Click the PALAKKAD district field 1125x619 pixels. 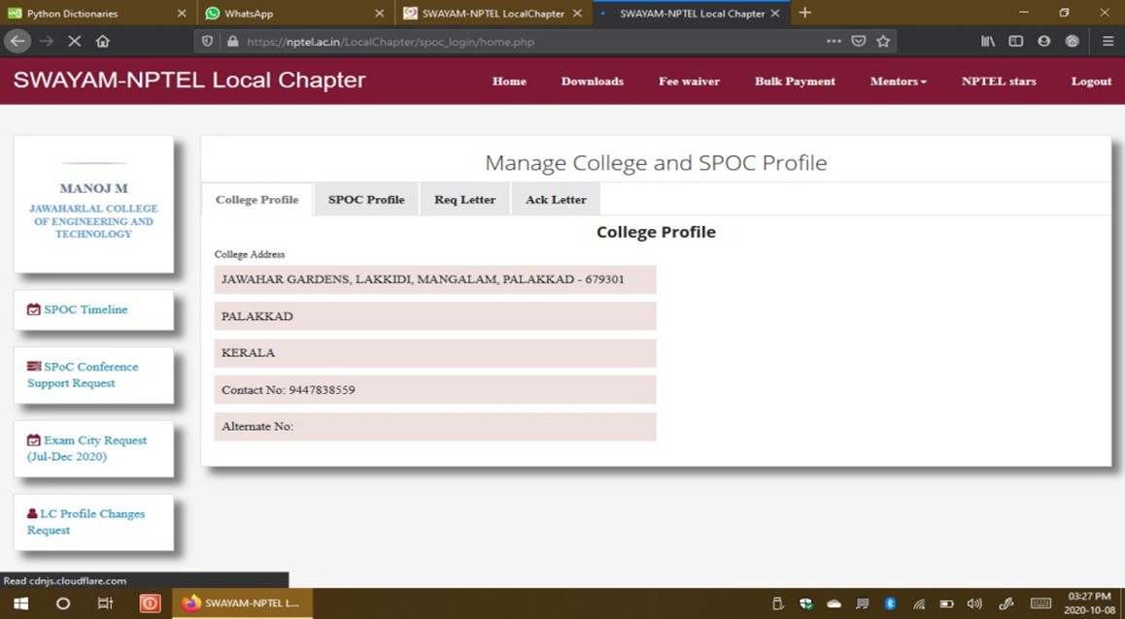pos(435,316)
